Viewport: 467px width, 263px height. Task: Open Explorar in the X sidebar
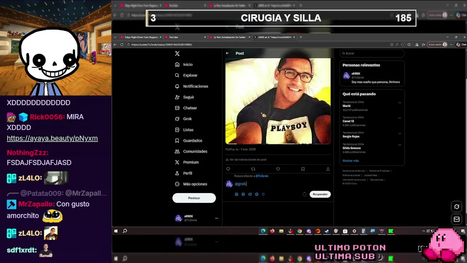(x=186, y=75)
